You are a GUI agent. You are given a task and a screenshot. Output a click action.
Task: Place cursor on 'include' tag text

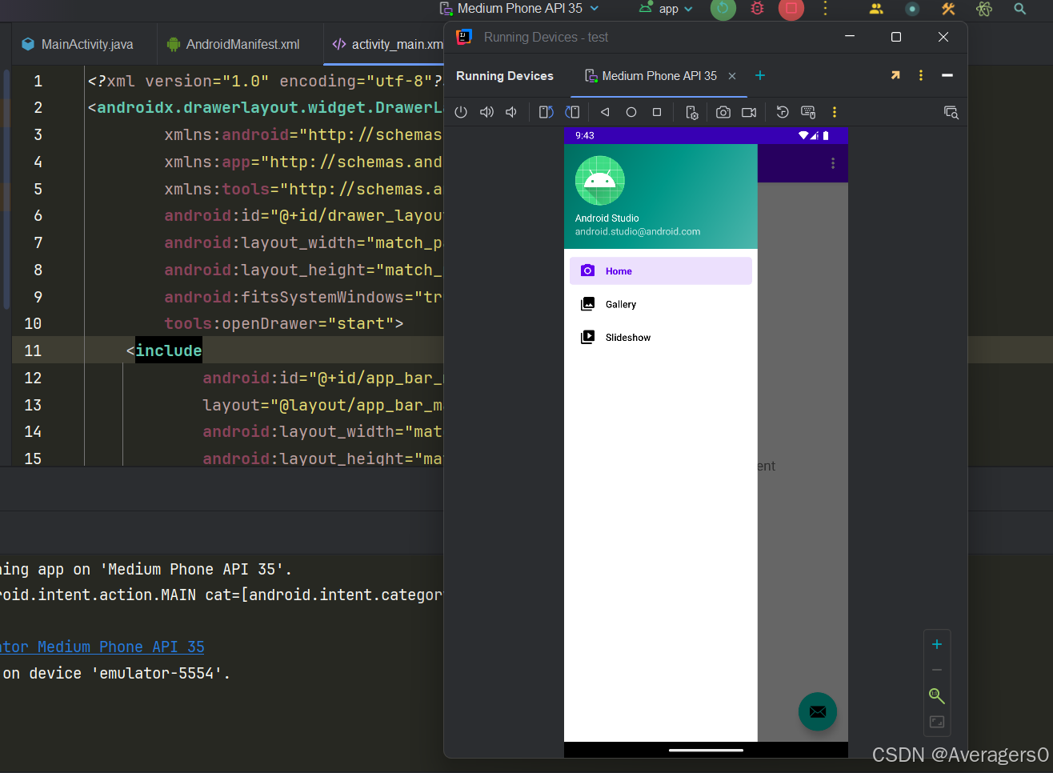pos(169,350)
